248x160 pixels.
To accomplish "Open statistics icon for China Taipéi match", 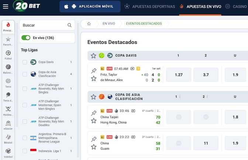I will pos(102,111).
